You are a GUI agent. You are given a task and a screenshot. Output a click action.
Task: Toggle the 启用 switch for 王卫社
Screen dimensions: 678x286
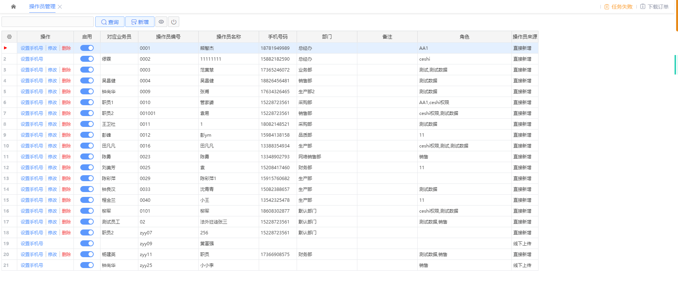(x=87, y=124)
